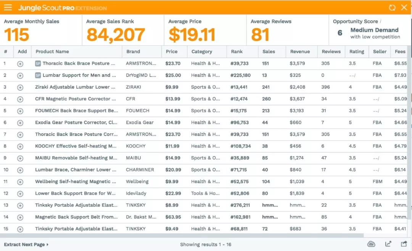Image resolution: width=412 pixels, height=251 pixels.
Task: Click the refresh icon in the orange header
Action: 392,8
